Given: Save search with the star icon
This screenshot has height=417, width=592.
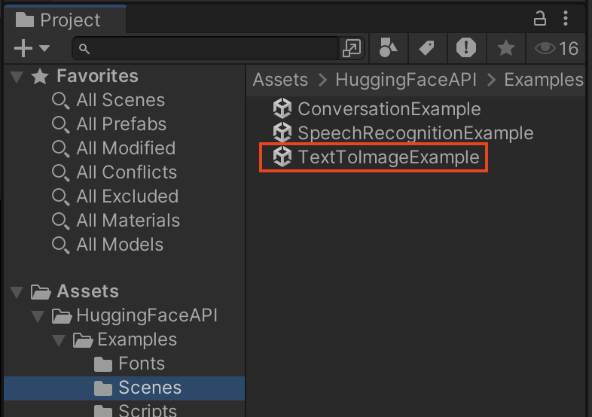Looking at the screenshot, I should tap(505, 48).
